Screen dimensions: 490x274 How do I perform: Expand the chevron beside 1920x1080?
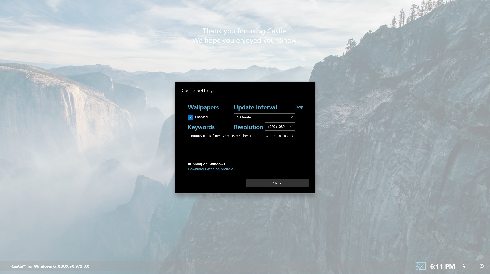[291, 127]
